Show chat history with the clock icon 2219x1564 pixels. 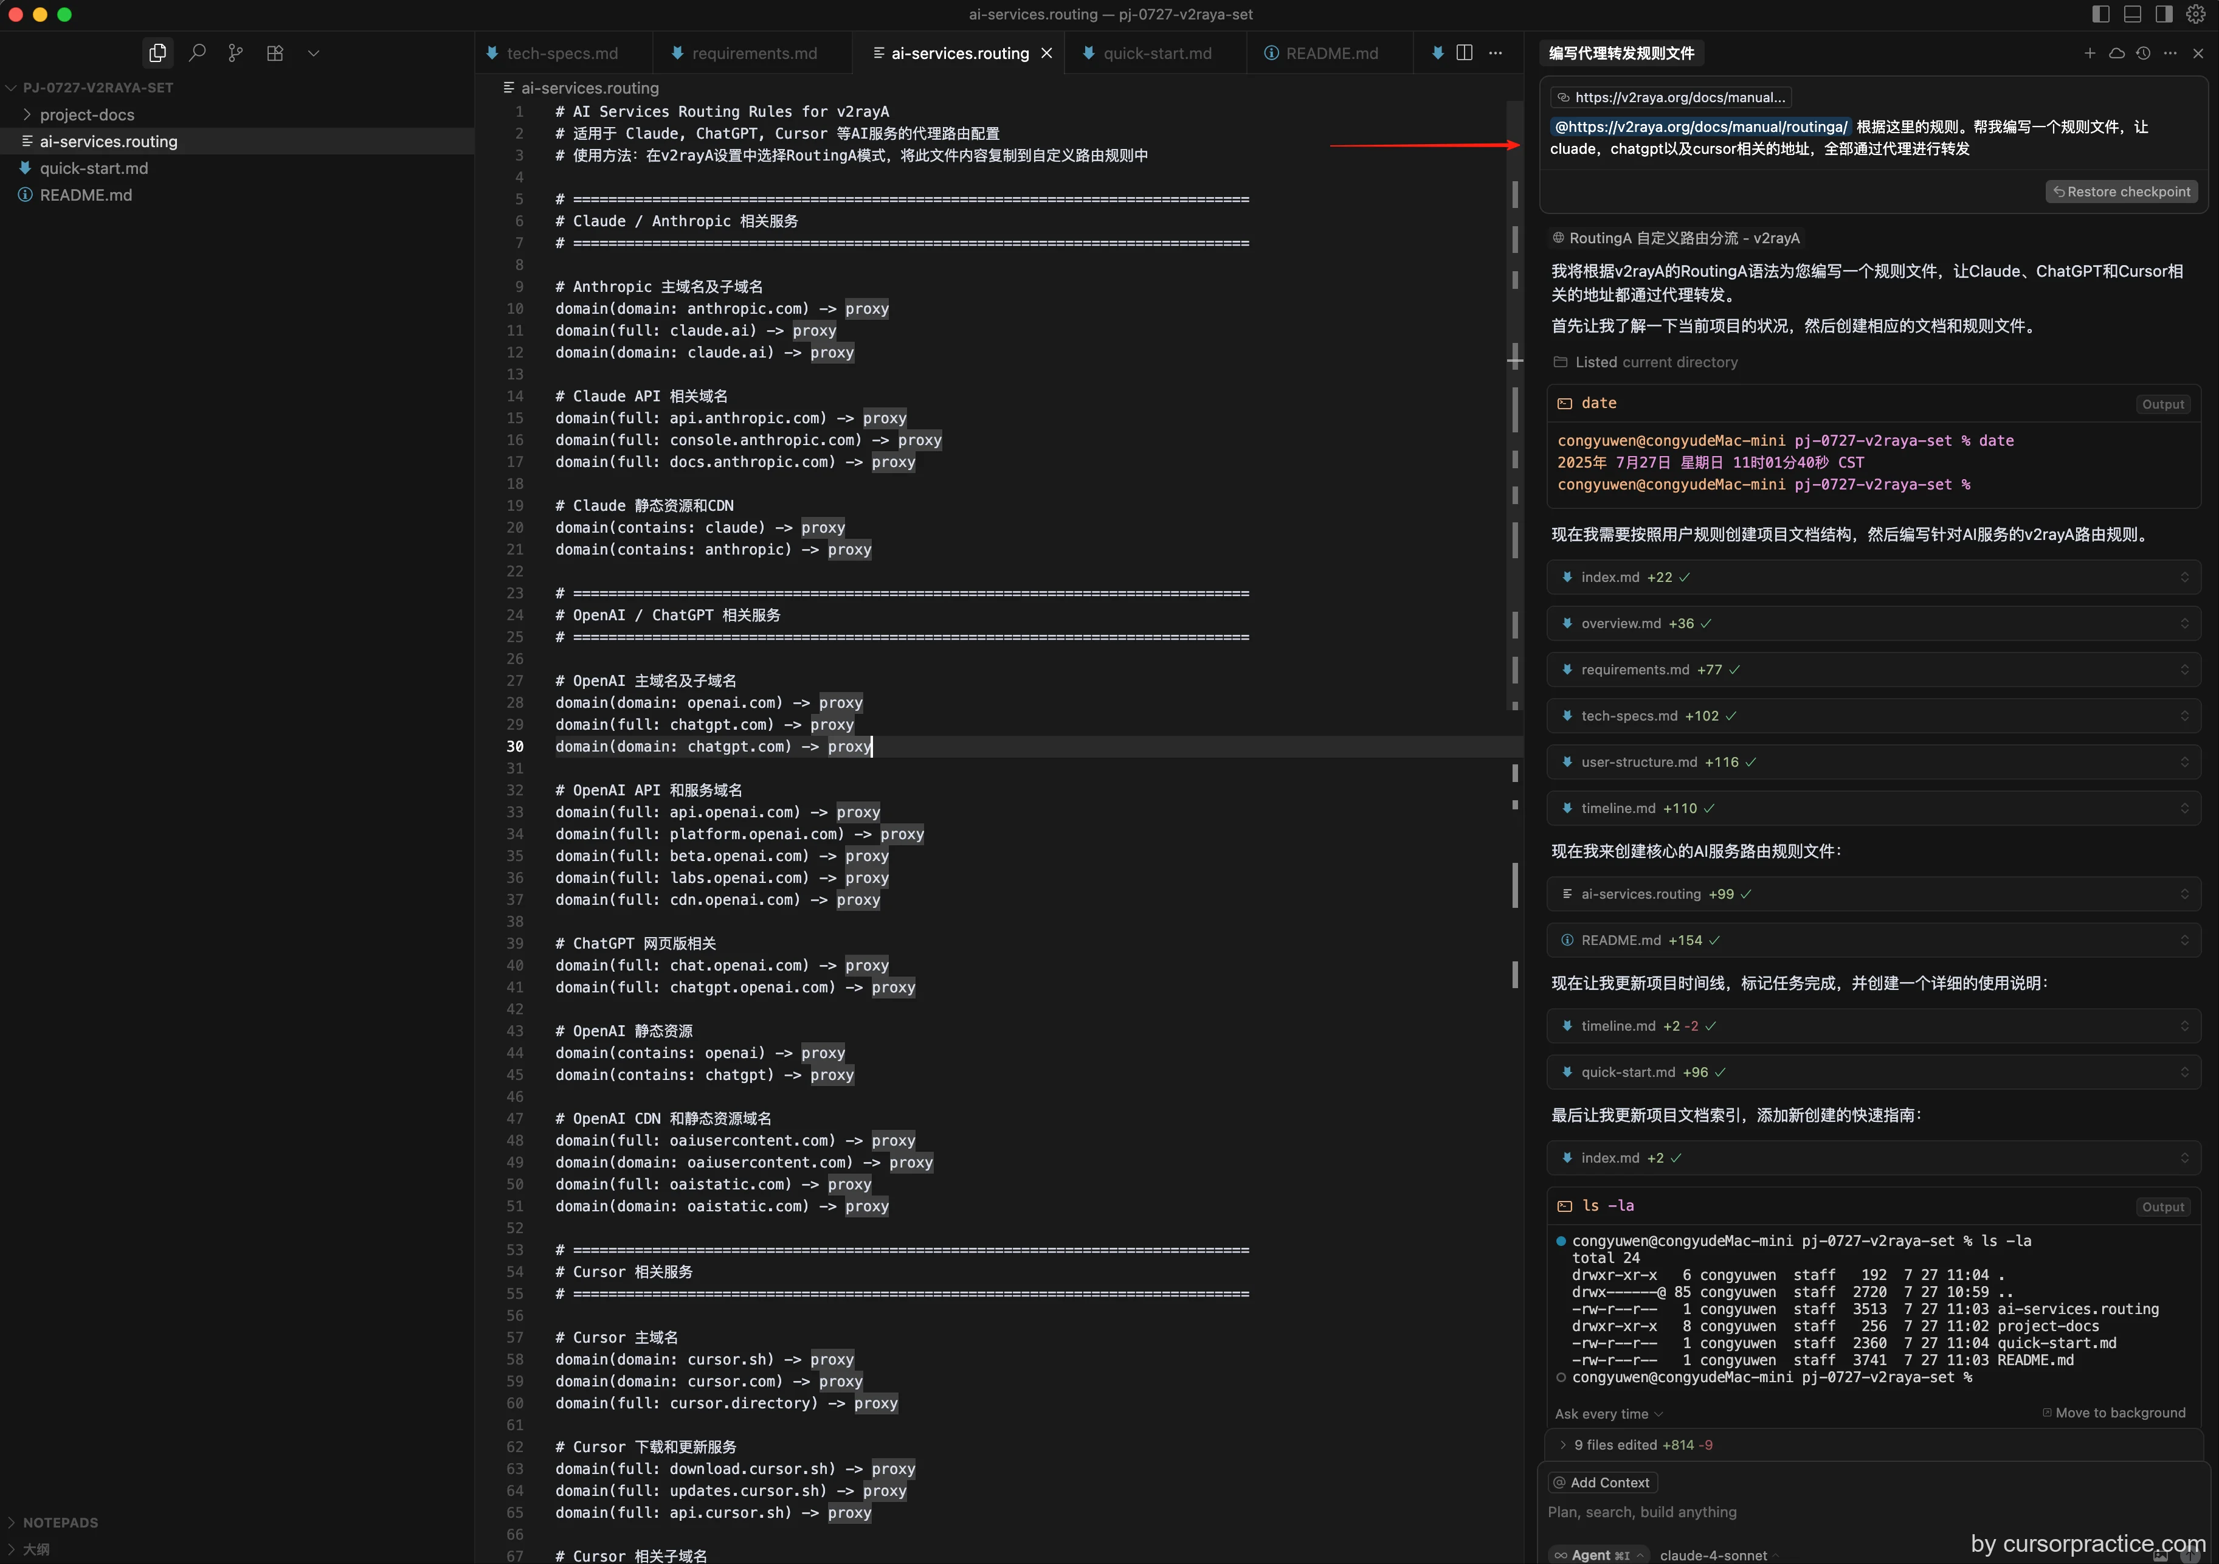point(2144,53)
